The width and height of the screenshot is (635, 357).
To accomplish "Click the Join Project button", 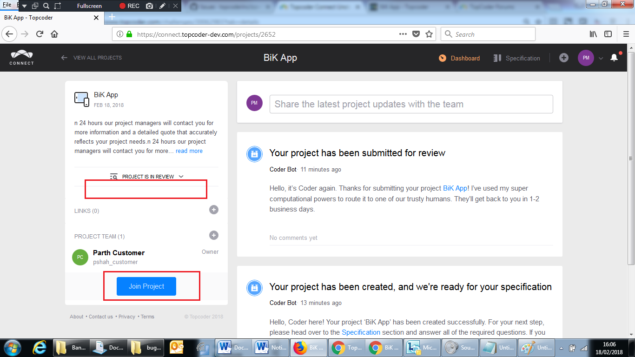I will coord(146,286).
